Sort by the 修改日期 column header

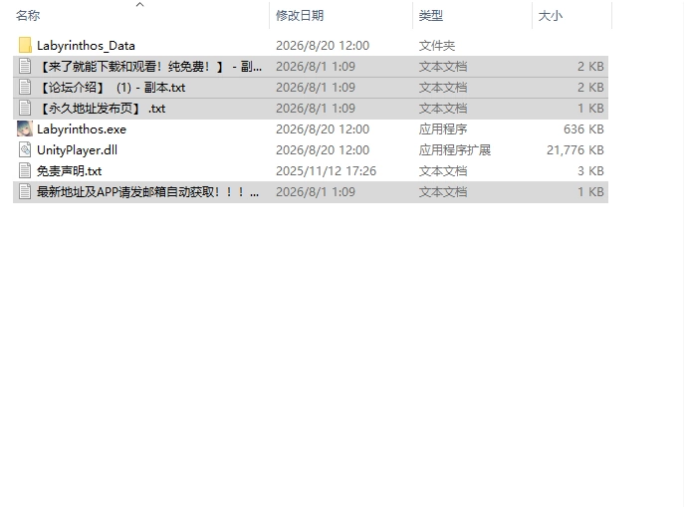click(x=300, y=16)
